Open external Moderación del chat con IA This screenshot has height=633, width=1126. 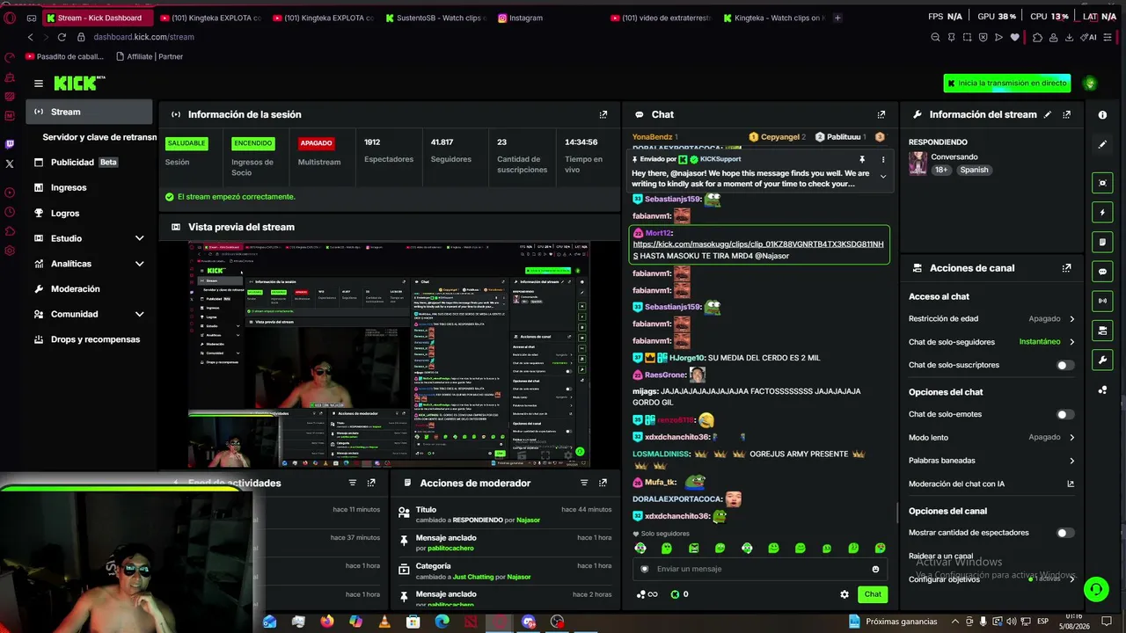[1071, 484]
